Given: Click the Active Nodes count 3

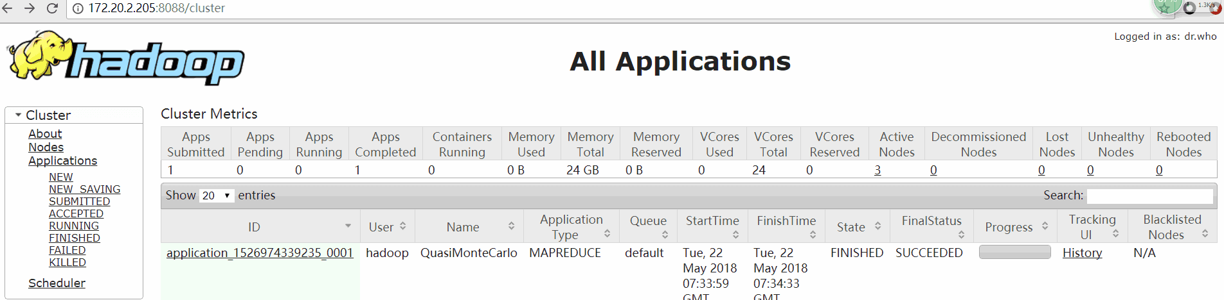Looking at the screenshot, I should point(878,171).
